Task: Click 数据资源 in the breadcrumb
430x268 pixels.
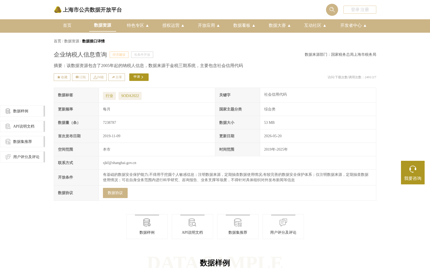Action: pyautogui.click(x=72, y=41)
